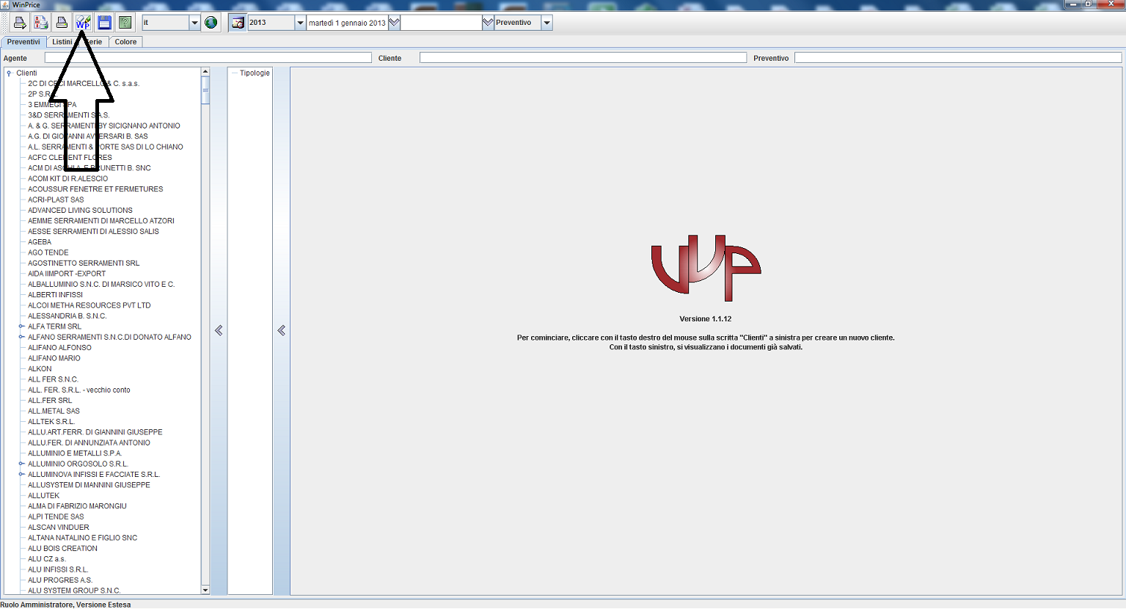Switch to the Preventivi tab
Image resolution: width=1126 pixels, height=609 pixels.
click(24, 42)
